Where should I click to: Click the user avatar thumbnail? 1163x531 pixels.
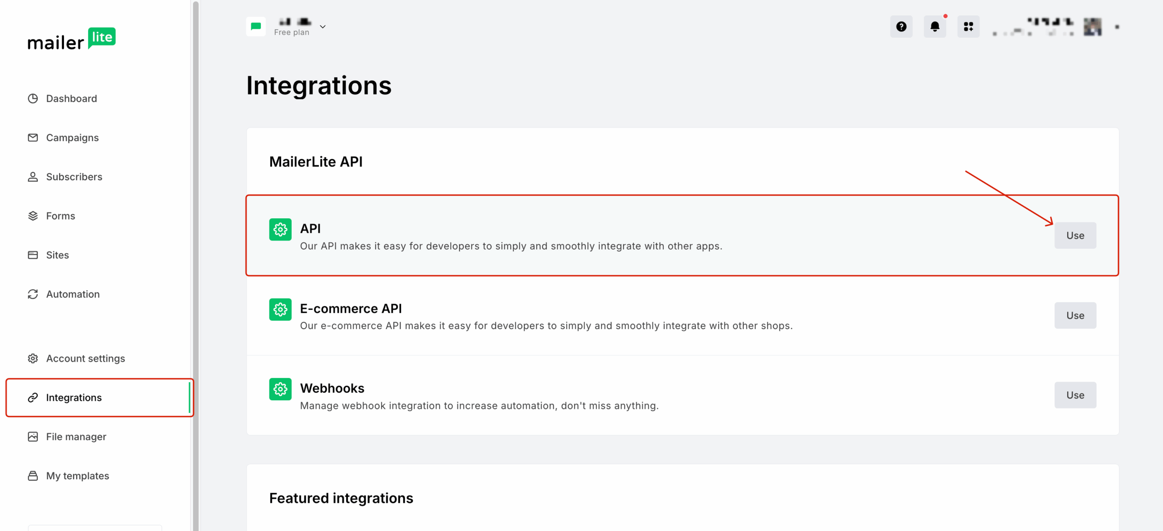click(x=1093, y=26)
